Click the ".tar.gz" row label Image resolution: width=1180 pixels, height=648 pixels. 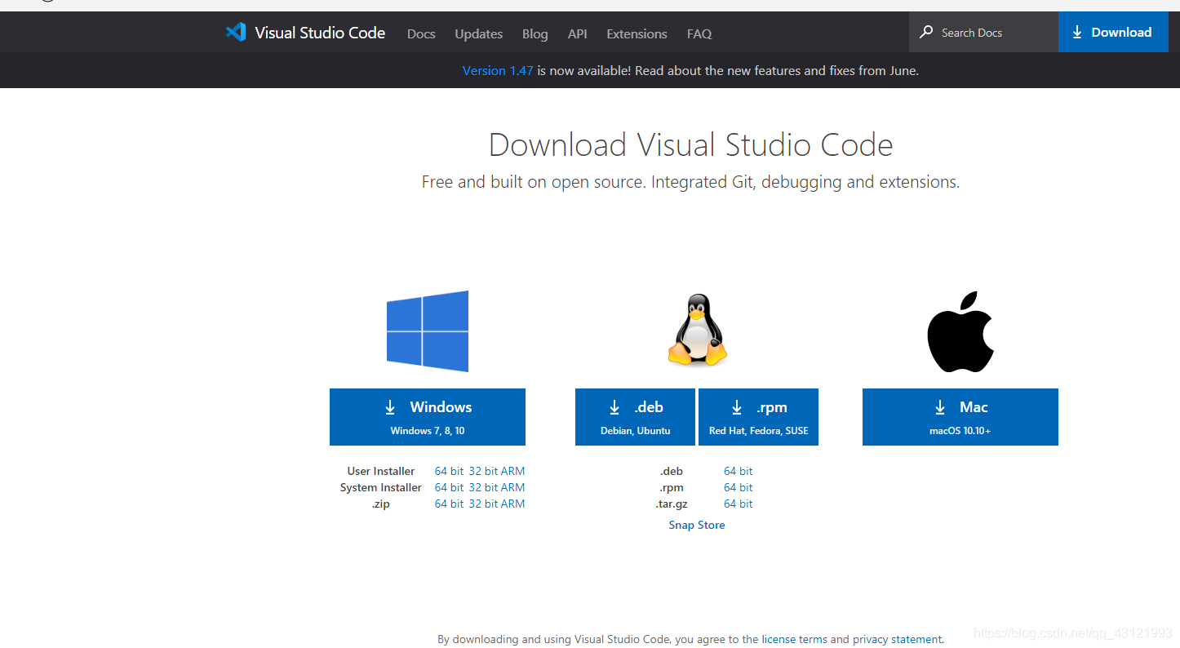672,504
